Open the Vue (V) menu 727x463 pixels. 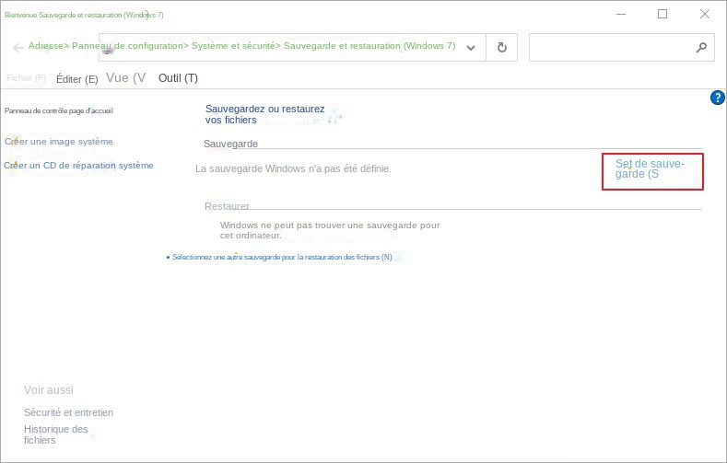tap(125, 78)
